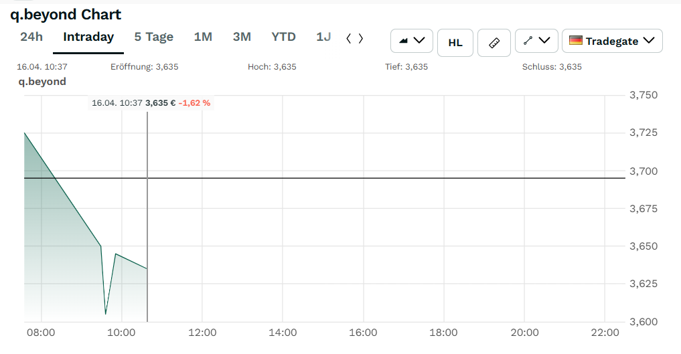Click the q.beyond series legend label
This screenshot has height=354, width=681.
tap(42, 82)
